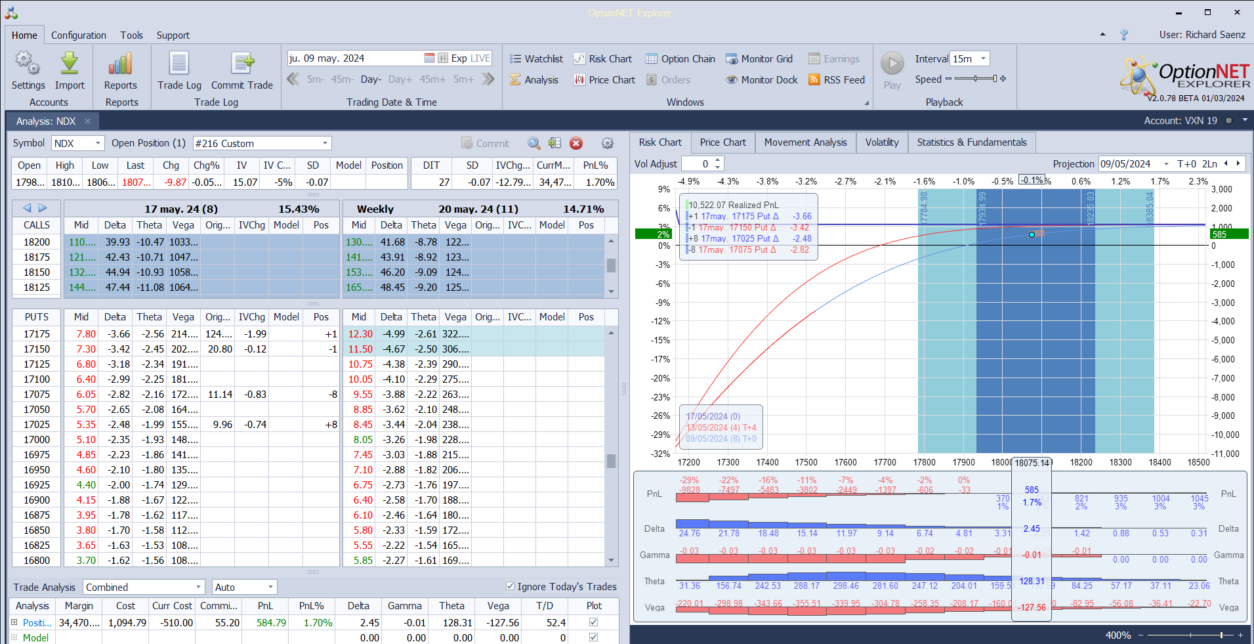Click the magnifier search icon near Commit
This screenshot has height=644, width=1254.
[x=534, y=143]
